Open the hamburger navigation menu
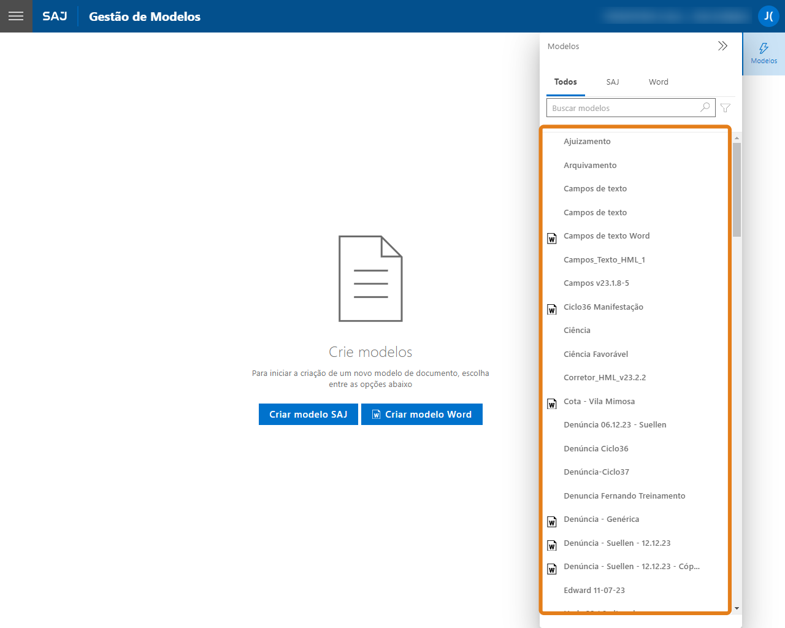Screen dimensions: 785x628 (x=16, y=16)
